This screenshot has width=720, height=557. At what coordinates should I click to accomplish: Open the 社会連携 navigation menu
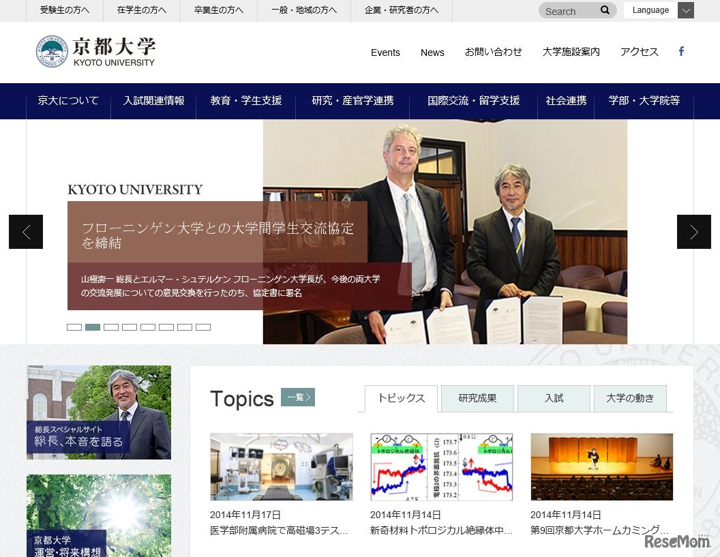point(566,100)
